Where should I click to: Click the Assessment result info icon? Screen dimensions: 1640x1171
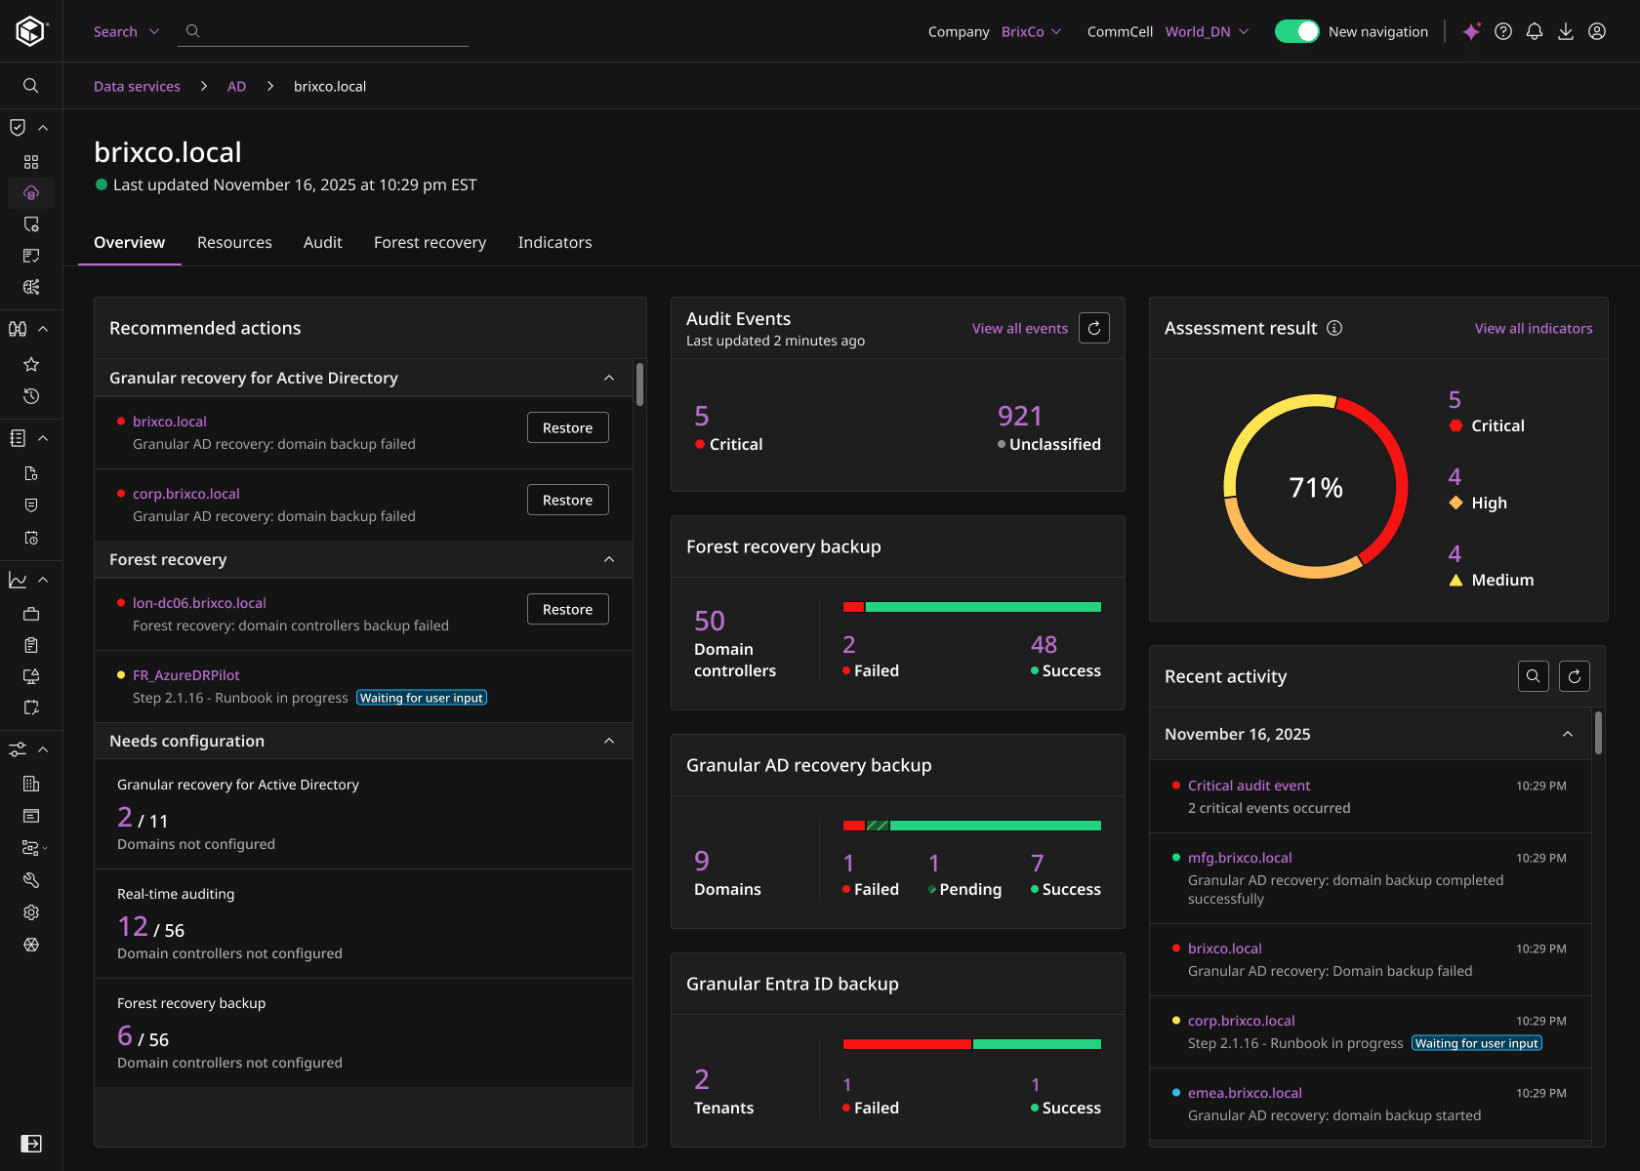point(1334,329)
